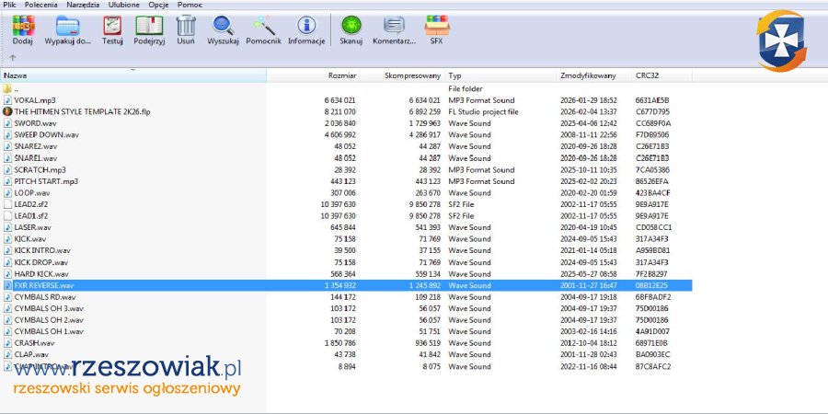This screenshot has height=414, width=828.
Task: Open the Podejrzyj (view) tool
Action: click(149, 28)
